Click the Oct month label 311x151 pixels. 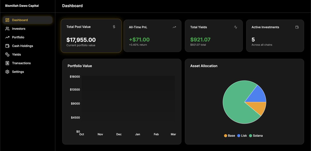pos(82,134)
